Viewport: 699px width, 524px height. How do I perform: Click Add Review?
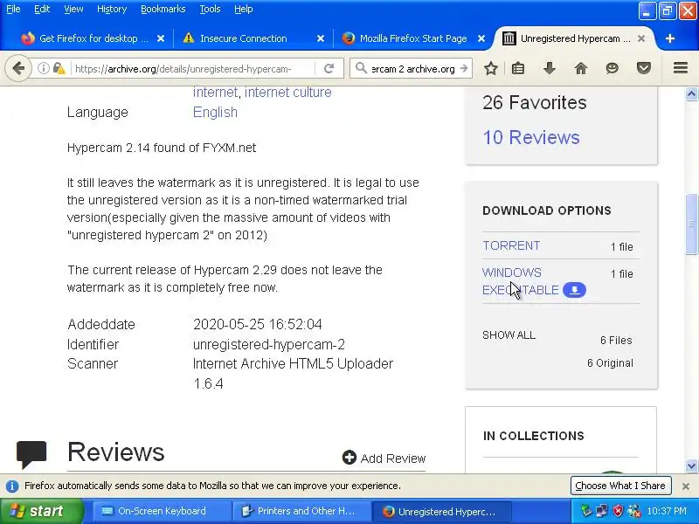[x=384, y=458]
